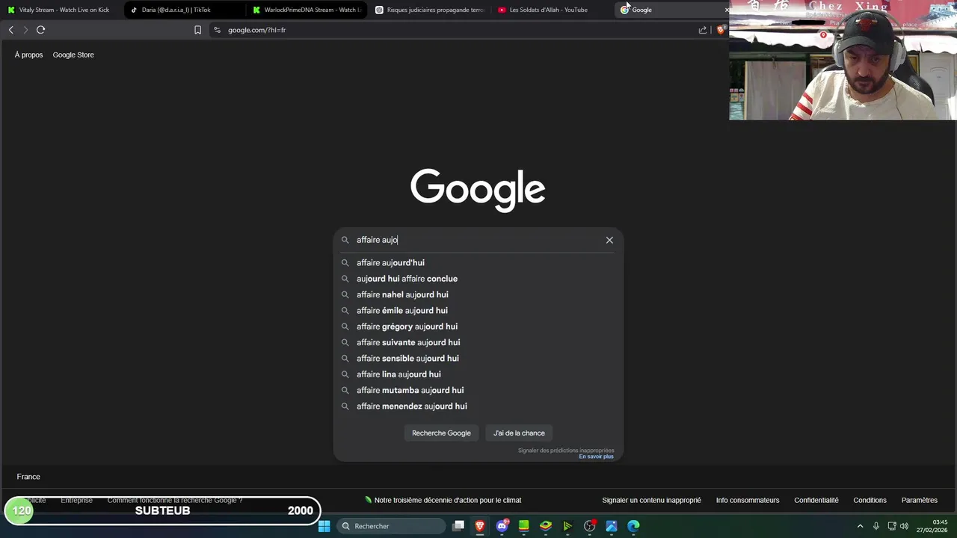Open Paramètres footer menu
The height and width of the screenshot is (538, 957).
(920, 501)
